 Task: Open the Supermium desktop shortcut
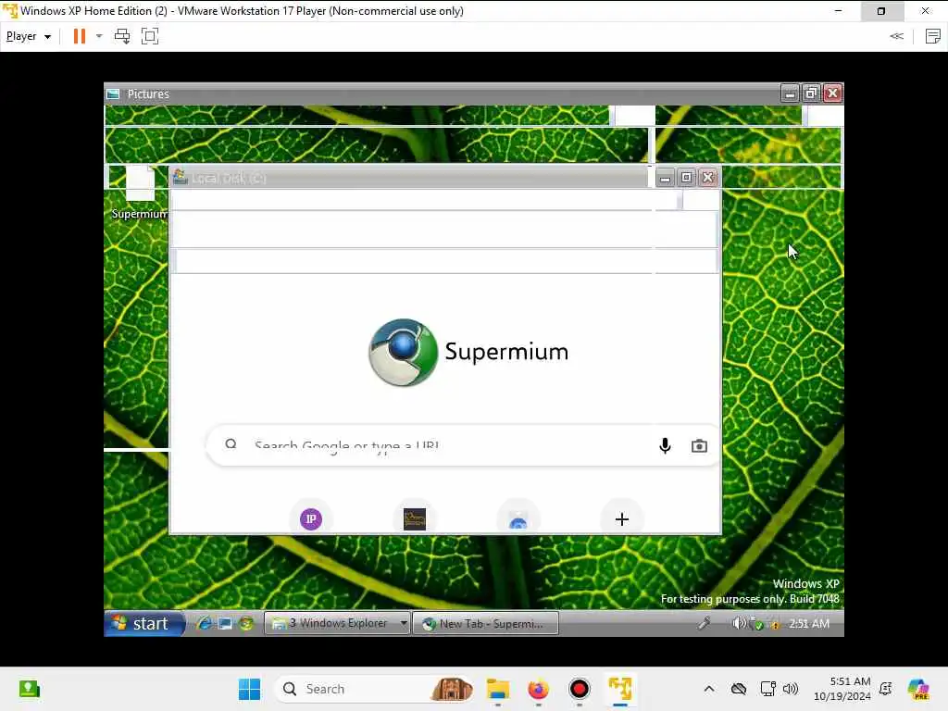[139, 193]
